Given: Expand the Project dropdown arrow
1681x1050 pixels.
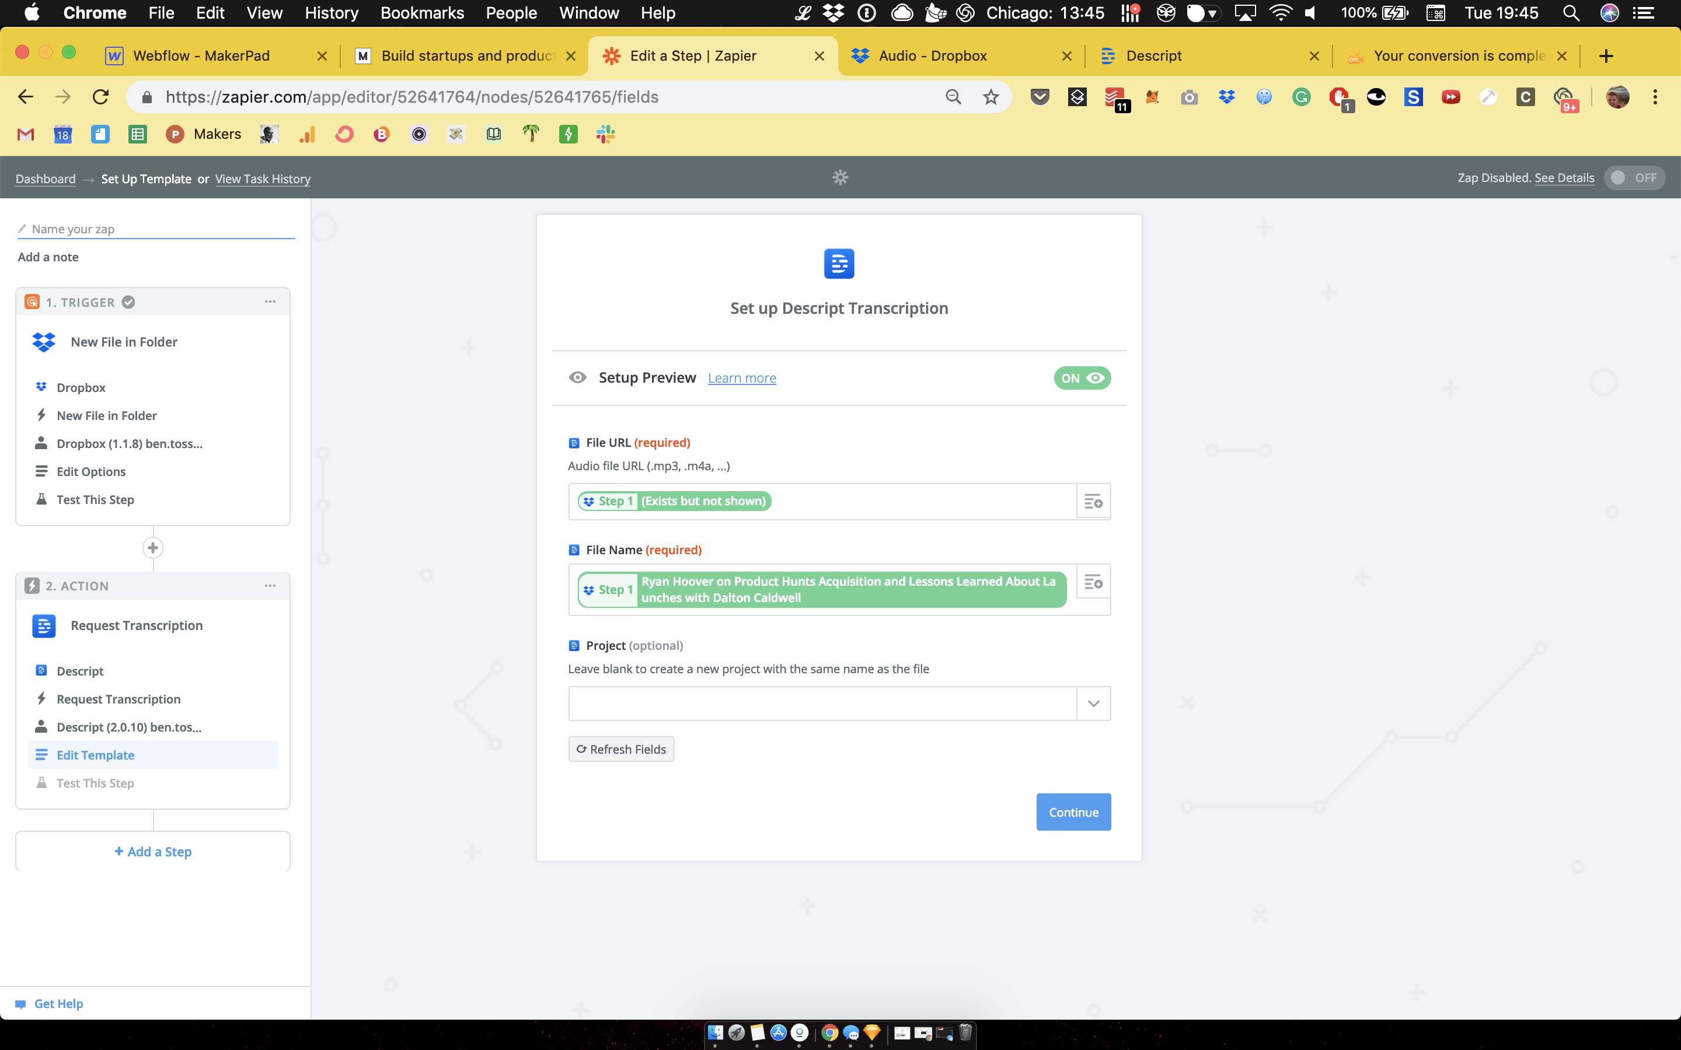Looking at the screenshot, I should pos(1093,703).
